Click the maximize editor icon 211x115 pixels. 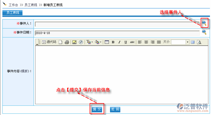193,42
